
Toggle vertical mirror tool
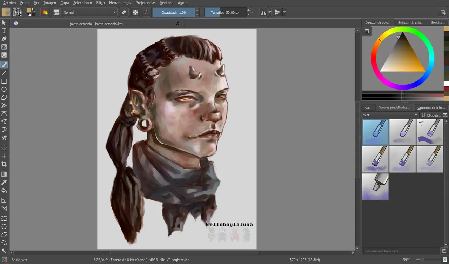(x=277, y=12)
